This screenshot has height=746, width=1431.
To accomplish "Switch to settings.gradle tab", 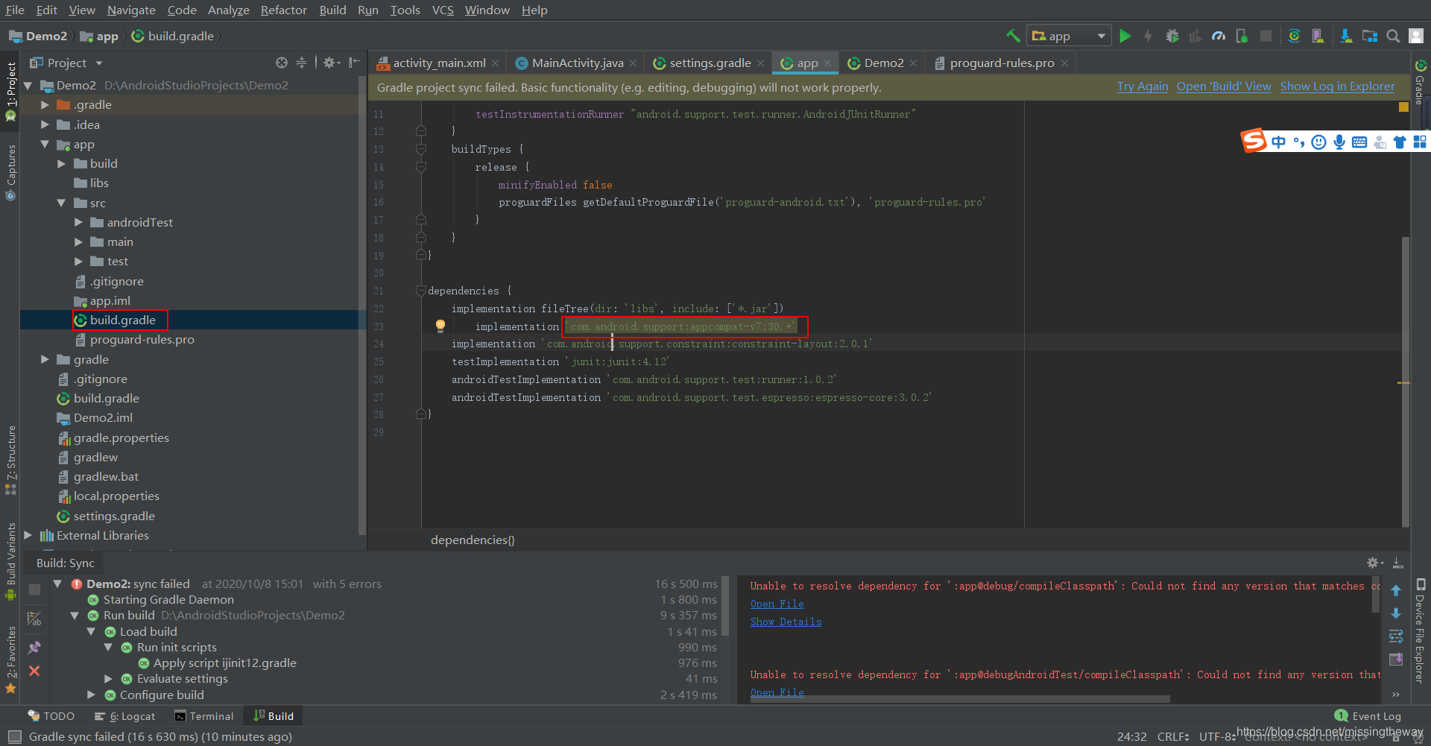I will point(710,63).
